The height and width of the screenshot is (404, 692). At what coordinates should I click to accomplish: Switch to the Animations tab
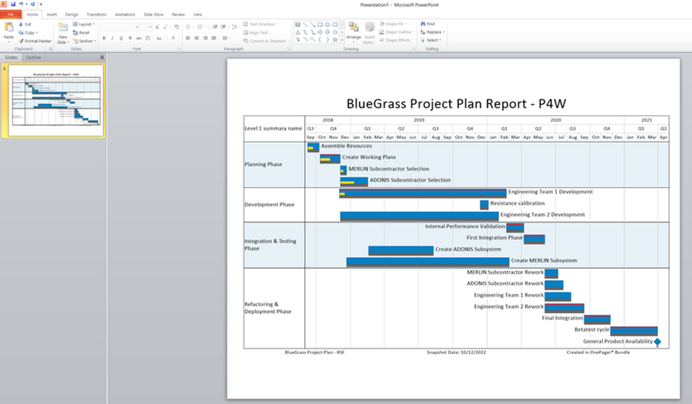(x=125, y=15)
